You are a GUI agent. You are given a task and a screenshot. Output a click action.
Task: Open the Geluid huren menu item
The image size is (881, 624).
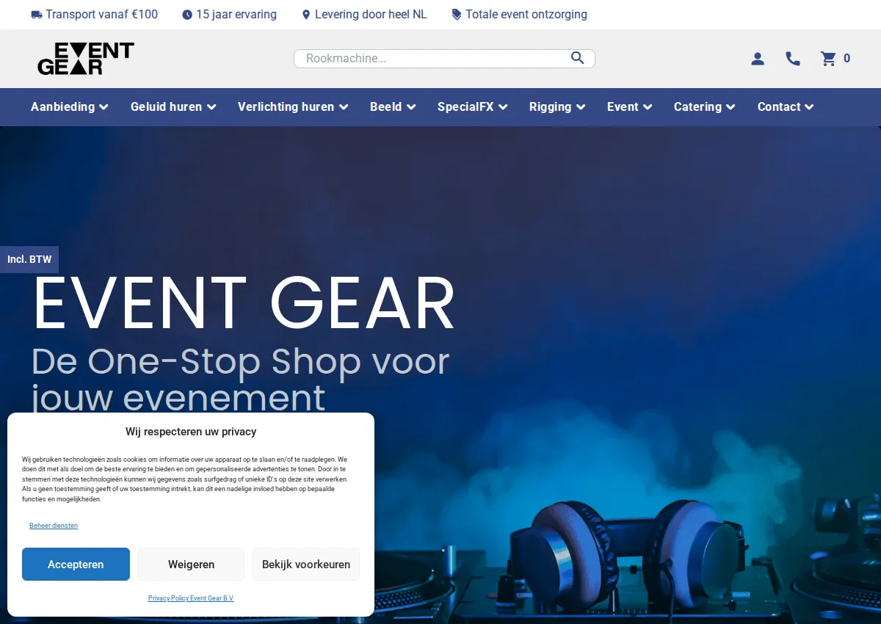click(x=166, y=107)
